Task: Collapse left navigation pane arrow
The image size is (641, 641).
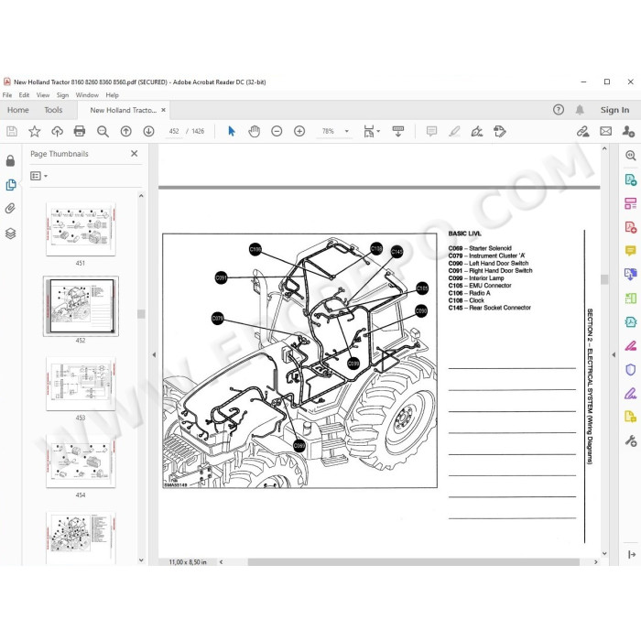Action: [x=154, y=355]
